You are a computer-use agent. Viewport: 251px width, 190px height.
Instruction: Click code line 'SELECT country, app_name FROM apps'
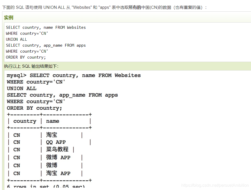click(x=46, y=45)
